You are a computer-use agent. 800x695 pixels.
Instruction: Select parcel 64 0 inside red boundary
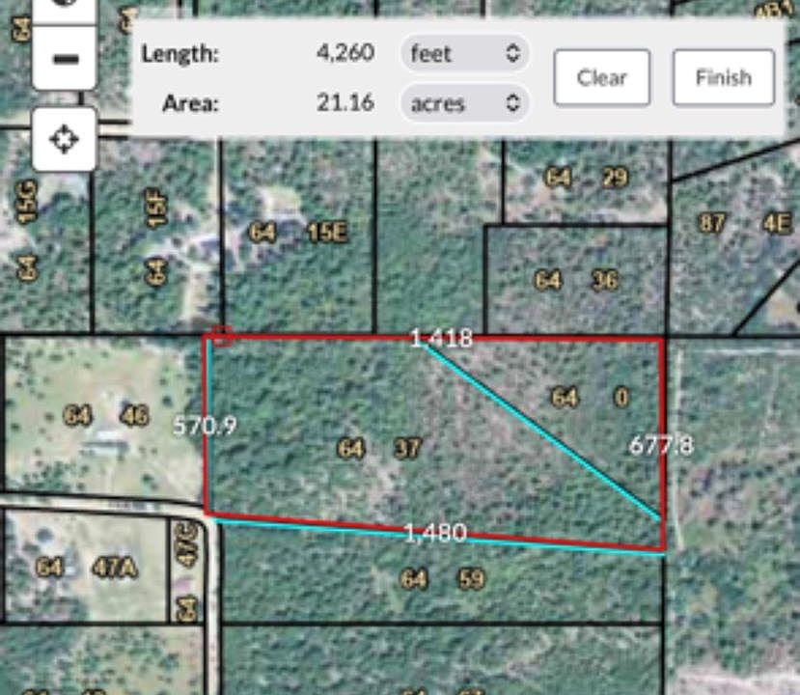point(591,397)
